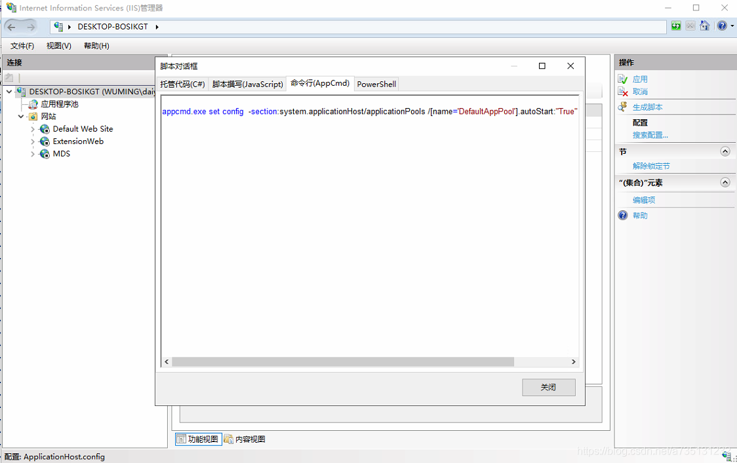Collapse the DESKTOP-BOSIKGT server node
737x463 pixels.
(9, 92)
